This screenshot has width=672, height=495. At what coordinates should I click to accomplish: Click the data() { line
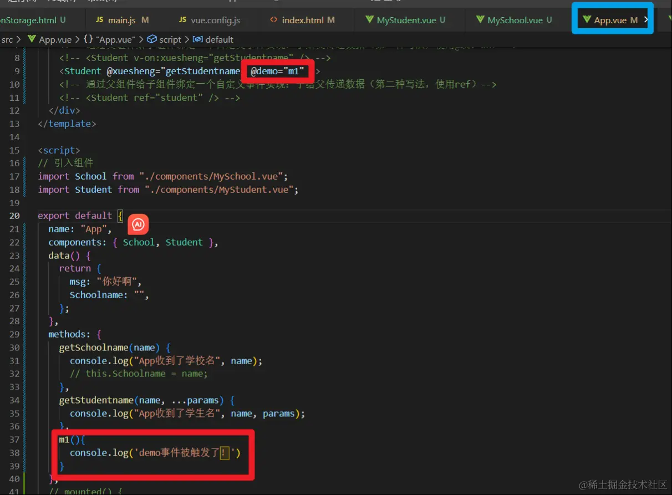click(x=70, y=256)
